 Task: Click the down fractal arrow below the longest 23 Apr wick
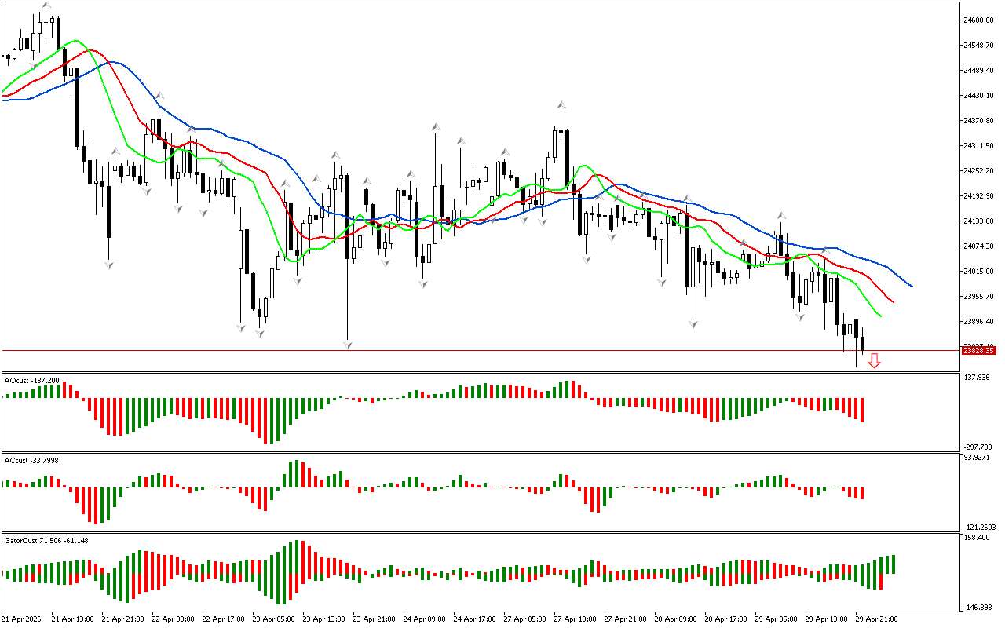[x=347, y=344]
